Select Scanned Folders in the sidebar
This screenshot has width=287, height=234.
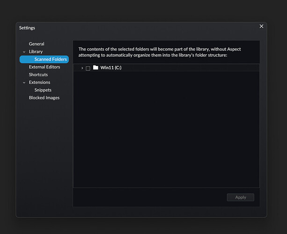pyautogui.click(x=50, y=59)
